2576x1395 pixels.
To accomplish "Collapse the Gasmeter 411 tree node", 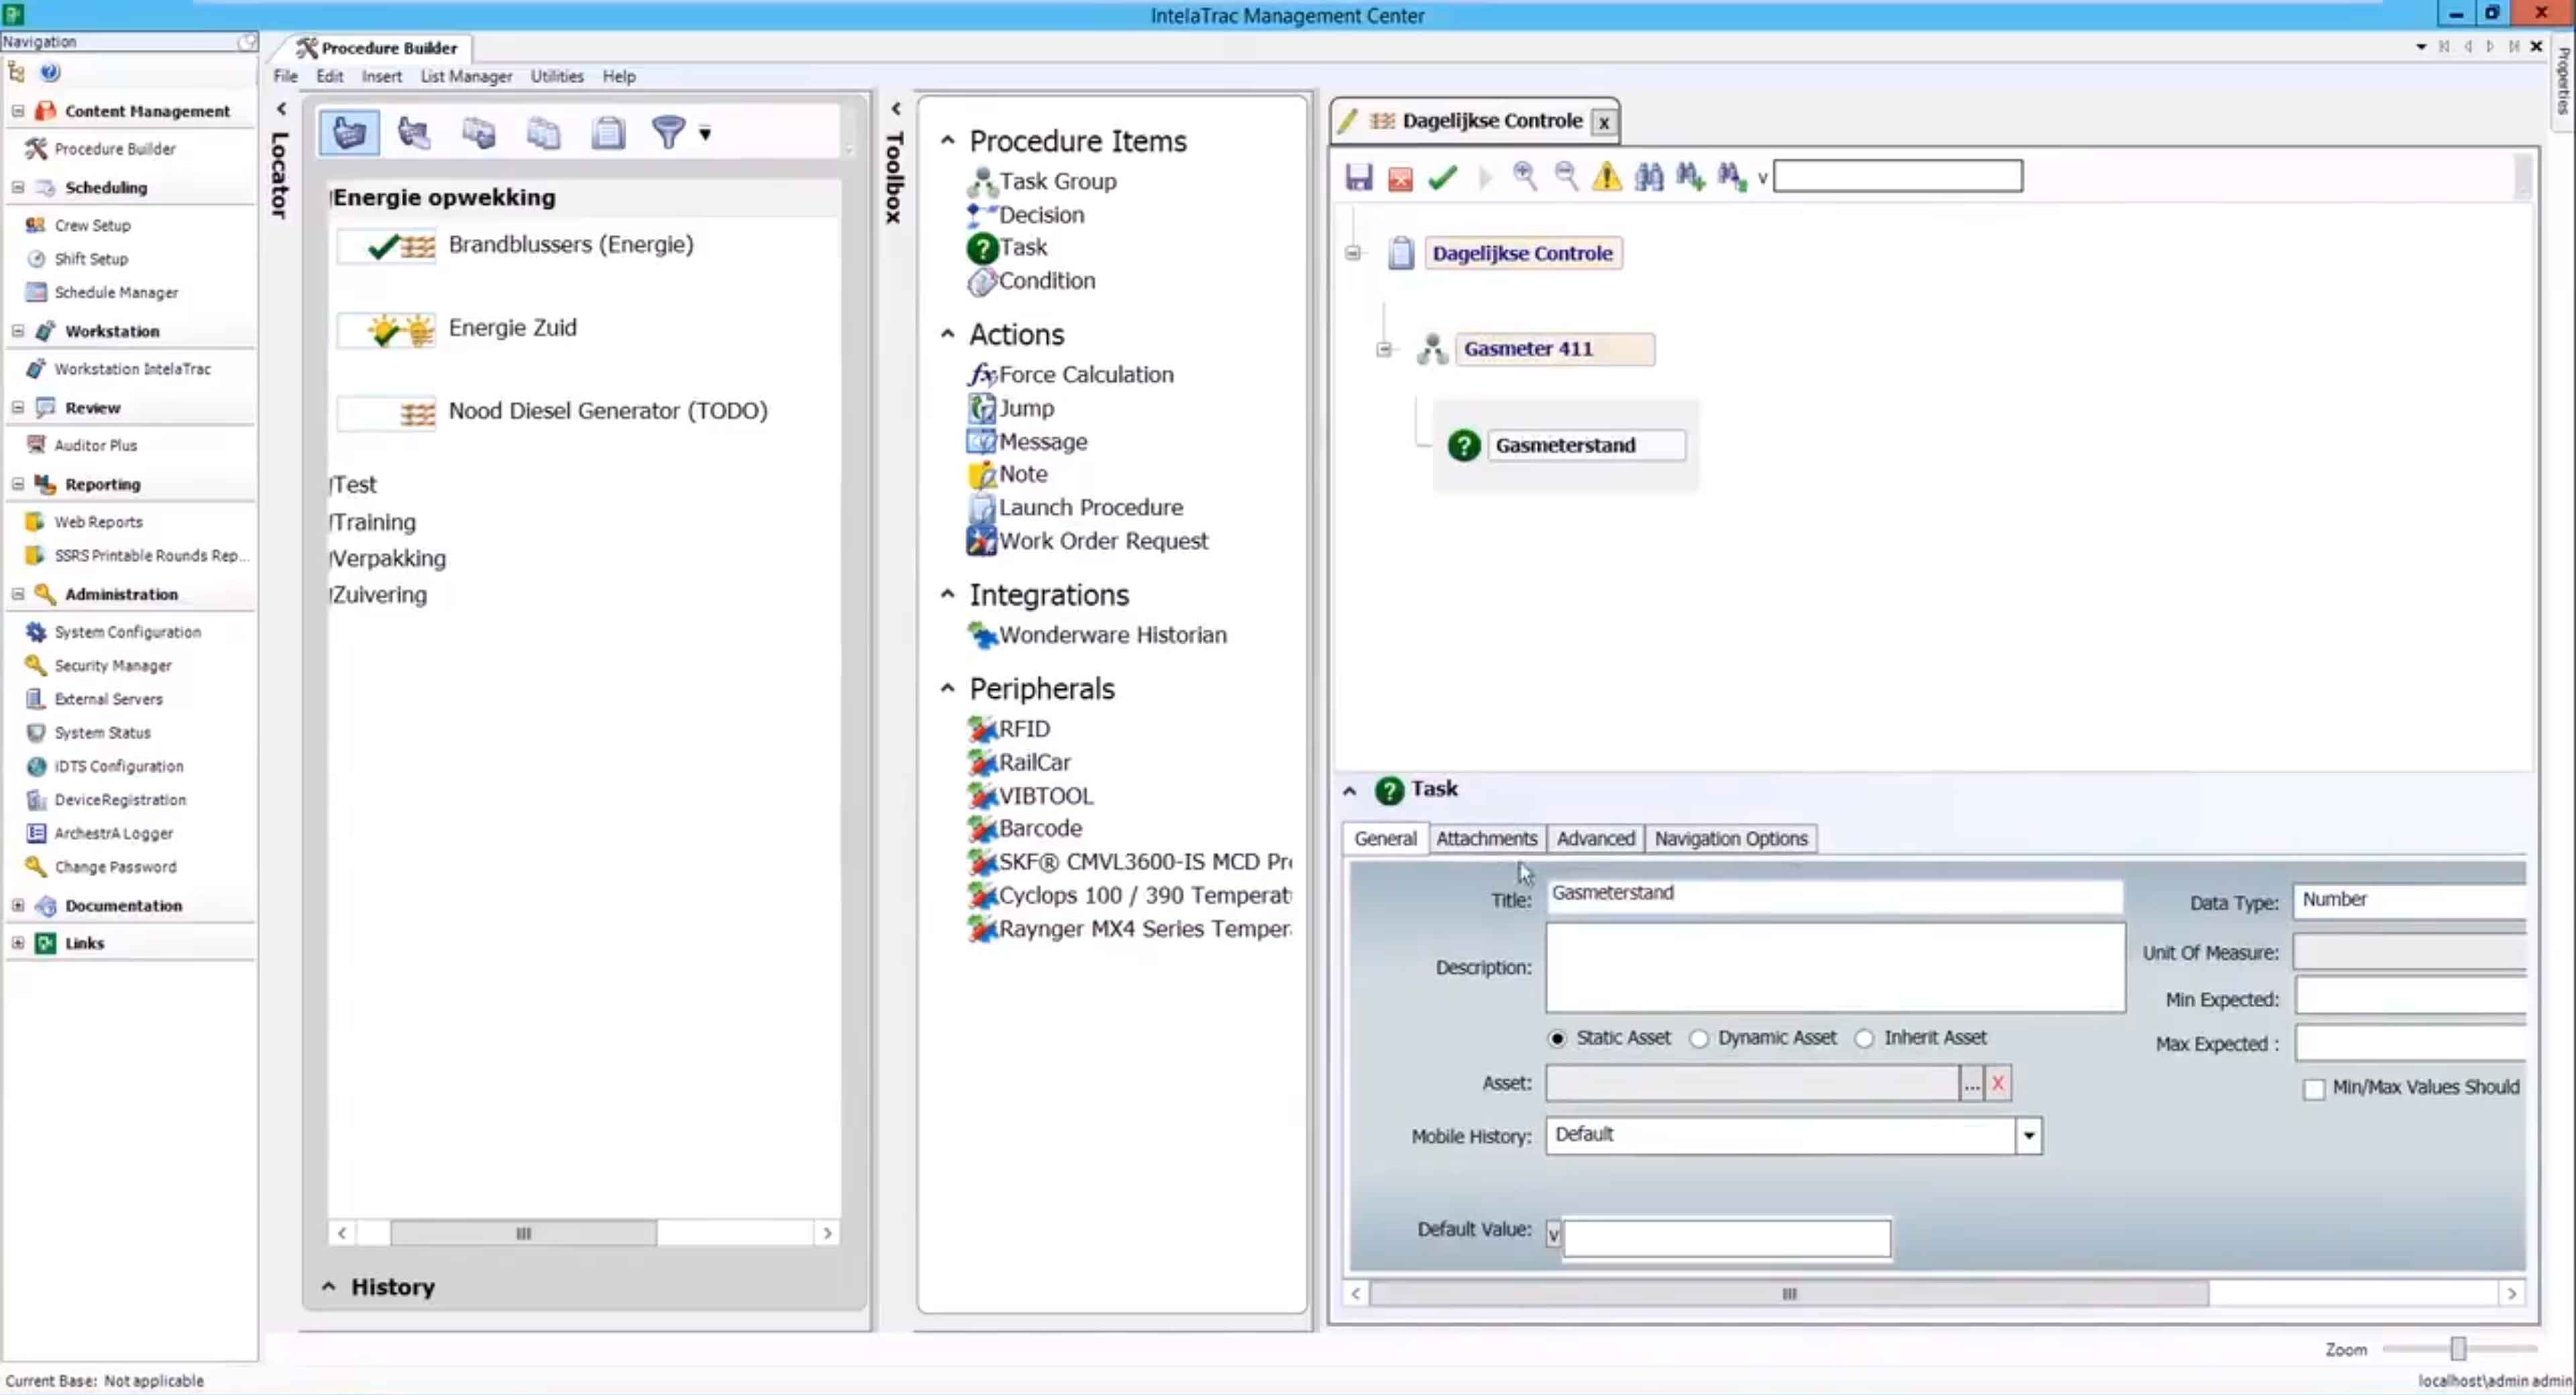I will point(1384,349).
